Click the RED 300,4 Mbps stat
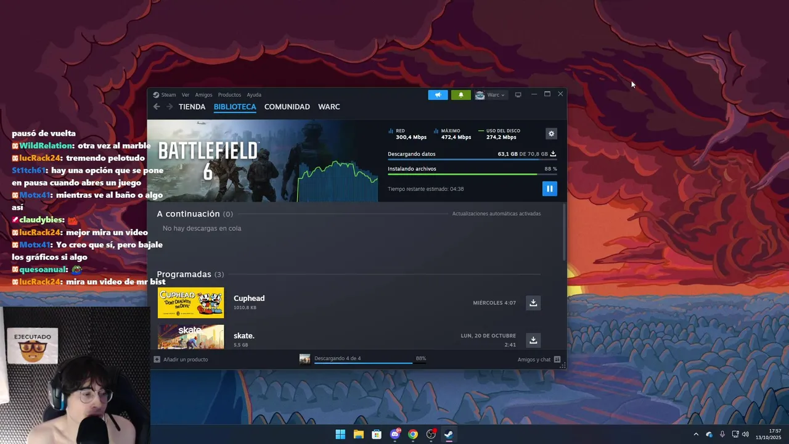Viewport: 789px width, 444px height. click(x=407, y=134)
